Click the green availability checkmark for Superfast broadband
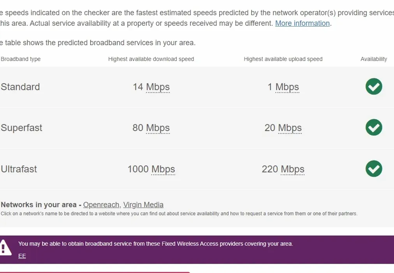 373,128
